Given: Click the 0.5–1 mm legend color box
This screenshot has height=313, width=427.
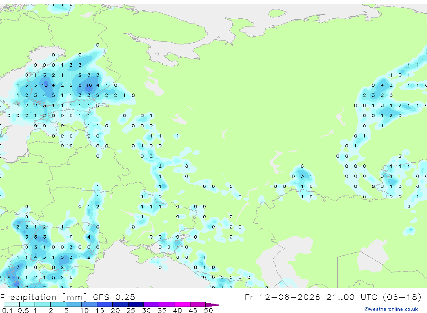Looking at the screenshot, I should [x=27, y=304].
